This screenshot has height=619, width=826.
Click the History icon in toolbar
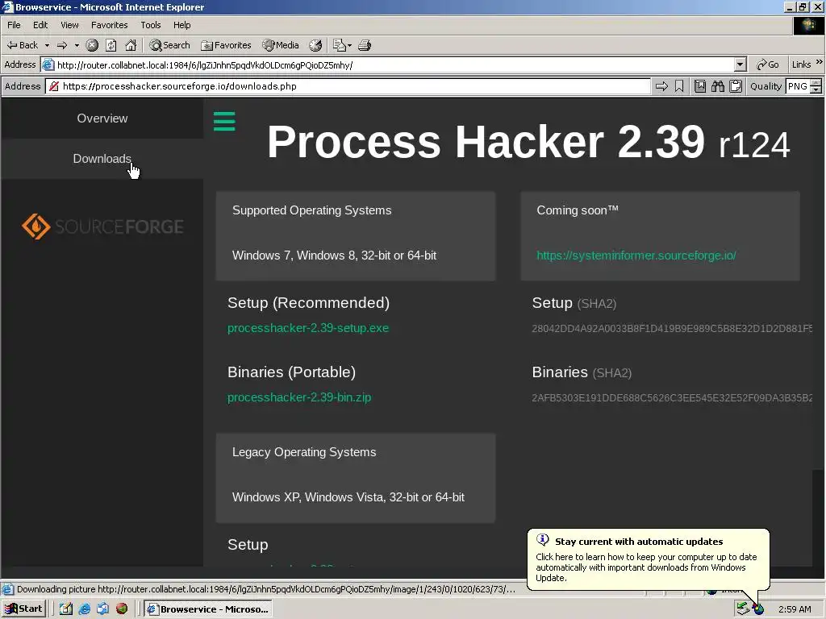tap(315, 45)
